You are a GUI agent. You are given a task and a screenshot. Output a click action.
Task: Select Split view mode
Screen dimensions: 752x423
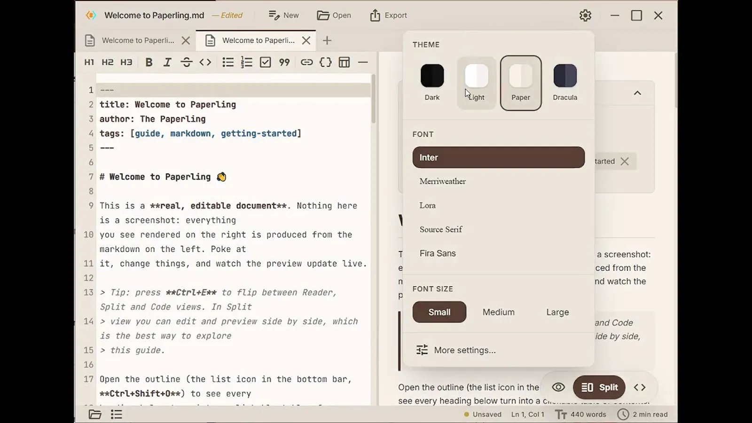599,387
